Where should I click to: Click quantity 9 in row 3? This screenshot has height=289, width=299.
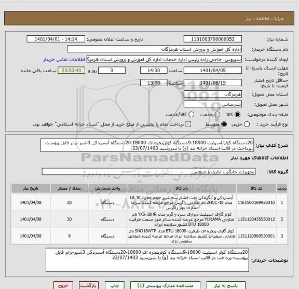69,236
